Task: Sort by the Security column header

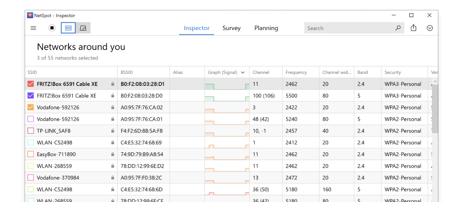Action: tap(393, 72)
